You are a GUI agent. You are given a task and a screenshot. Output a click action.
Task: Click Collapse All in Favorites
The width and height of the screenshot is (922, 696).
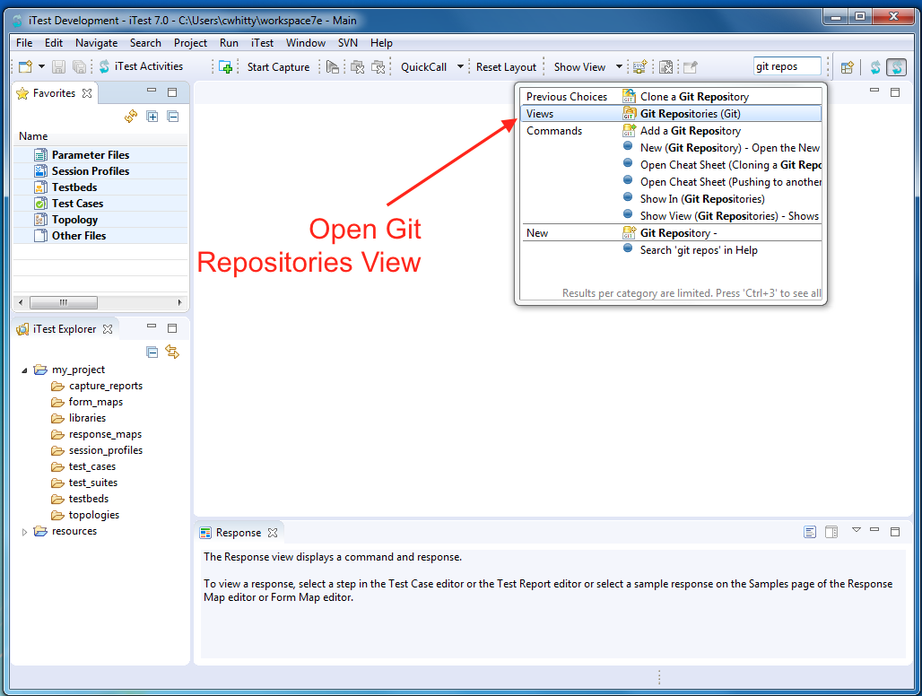click(173, 117)
